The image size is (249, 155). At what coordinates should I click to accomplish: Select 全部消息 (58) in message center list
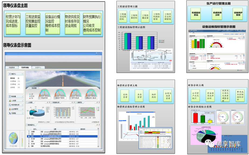click(15, 87)
